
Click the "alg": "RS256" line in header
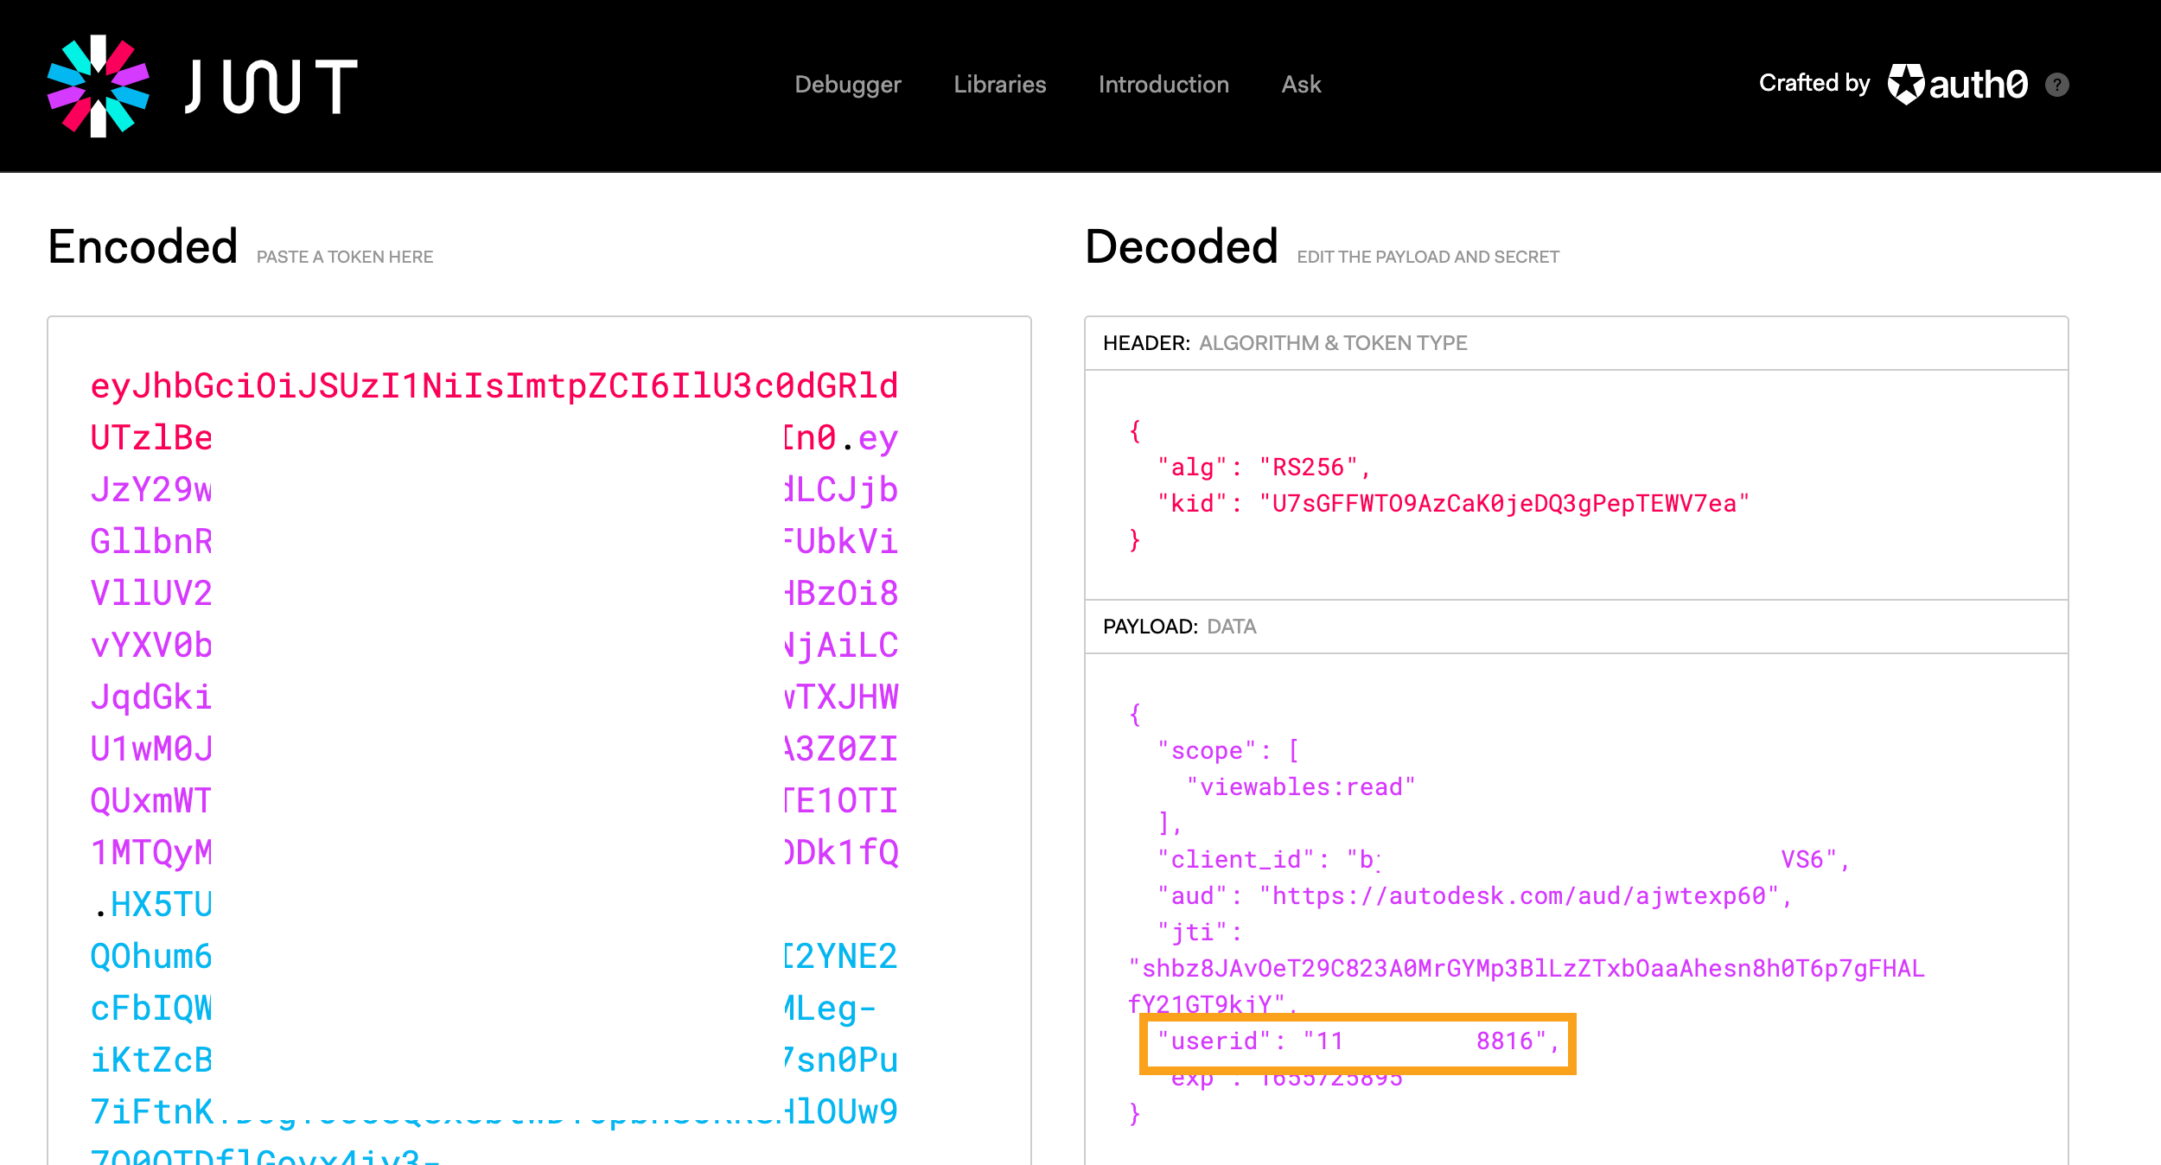point(1264,468)
